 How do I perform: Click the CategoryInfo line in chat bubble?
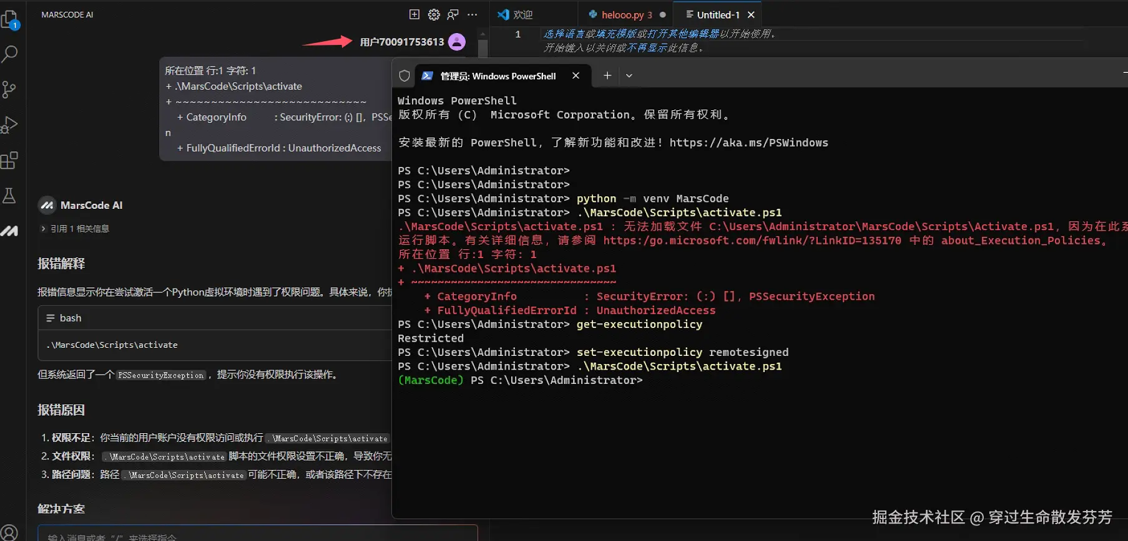284,117
